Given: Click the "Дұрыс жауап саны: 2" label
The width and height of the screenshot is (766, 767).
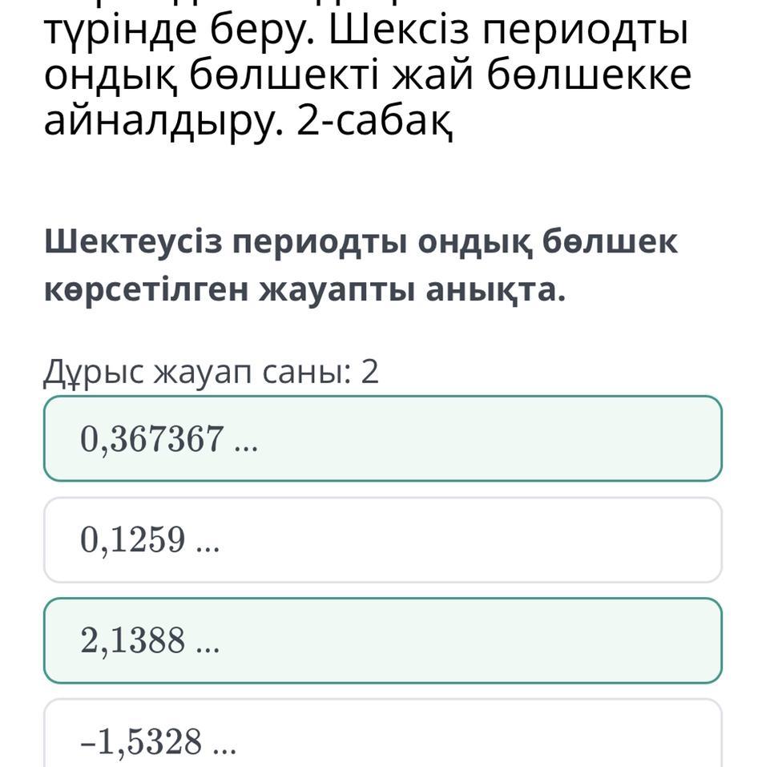Looking at the screenshot, I should click(x=210, y=373).
